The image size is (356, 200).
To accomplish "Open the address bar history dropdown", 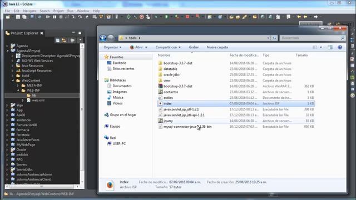I will pos(268,38).
